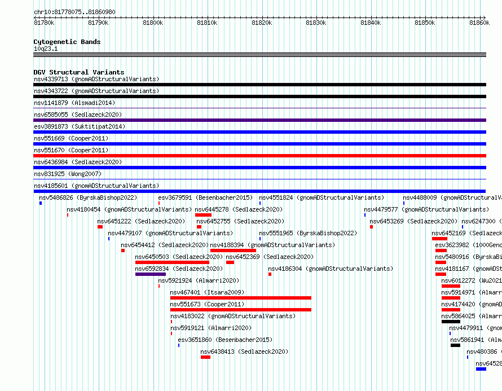Open the nsv480386 variant label

(x=484, y=352)
